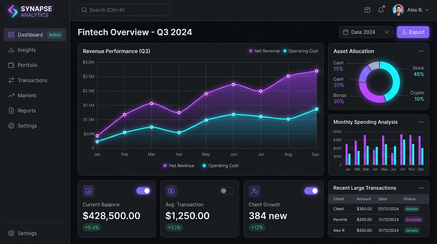Sort table by Status column header
This screenshot has height=244, width=437.
point(409,199)
